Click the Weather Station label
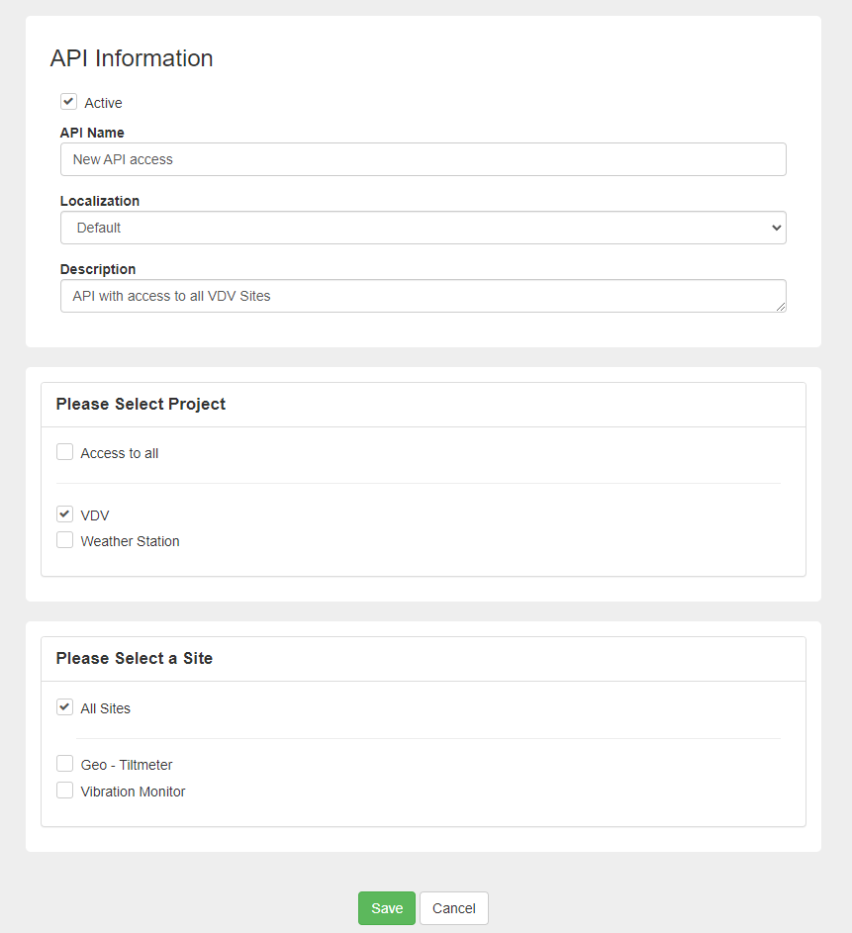 [131, 541]
